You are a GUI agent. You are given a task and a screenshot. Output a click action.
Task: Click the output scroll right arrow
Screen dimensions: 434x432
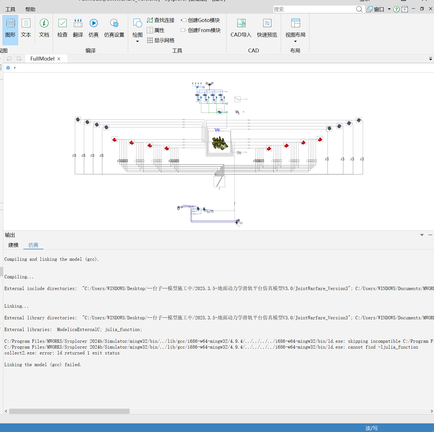(431, 411)
